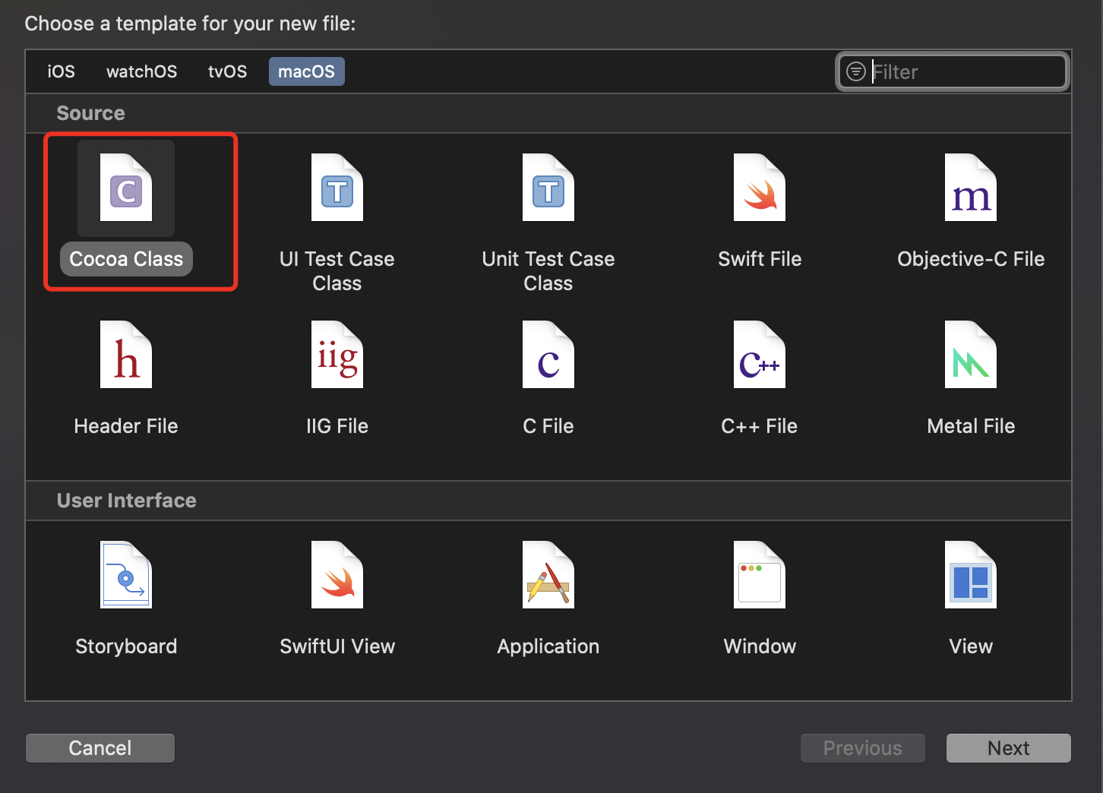
Task: Go back with the Previous button
Action: click(x=863, y=748)
